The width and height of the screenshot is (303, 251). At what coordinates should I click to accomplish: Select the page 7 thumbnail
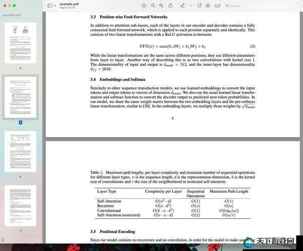[x=20, y=206]
